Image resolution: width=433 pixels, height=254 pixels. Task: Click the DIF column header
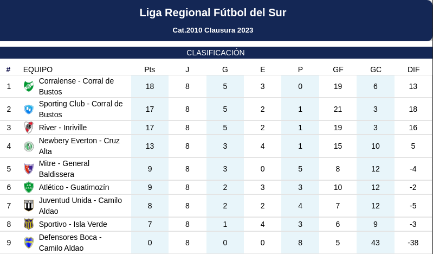413,69
